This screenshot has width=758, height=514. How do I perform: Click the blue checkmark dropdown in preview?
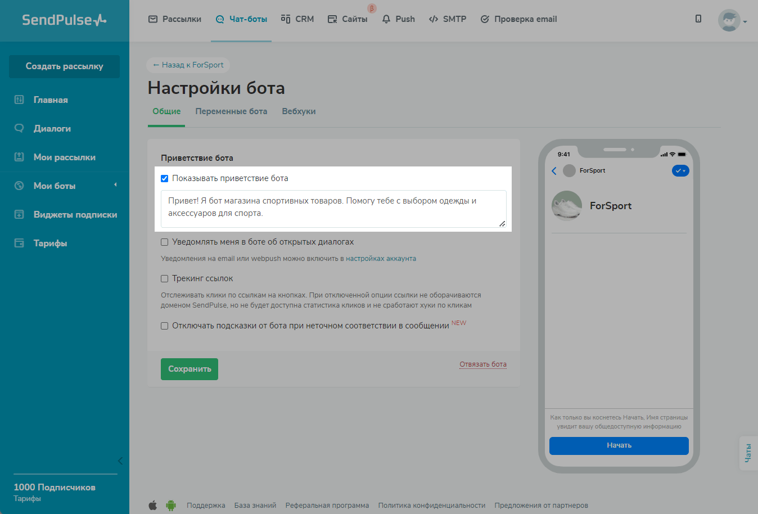(x=680, y=170)
